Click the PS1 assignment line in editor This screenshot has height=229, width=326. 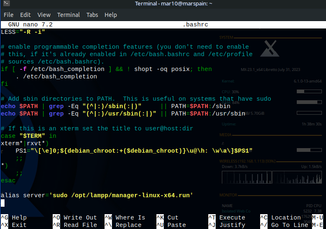point(134,151)
